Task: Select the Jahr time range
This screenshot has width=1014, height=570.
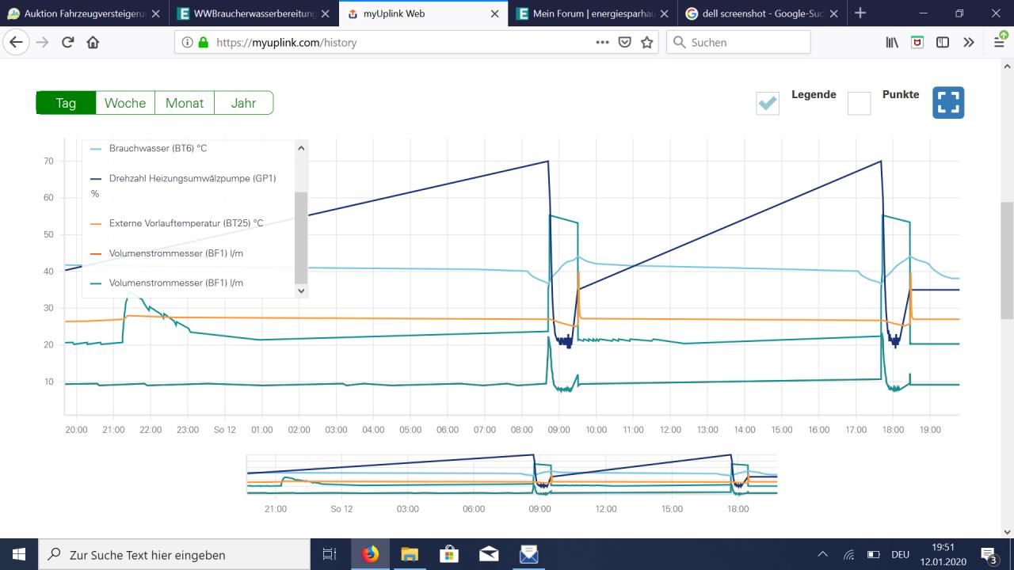Action: (243, 103)
